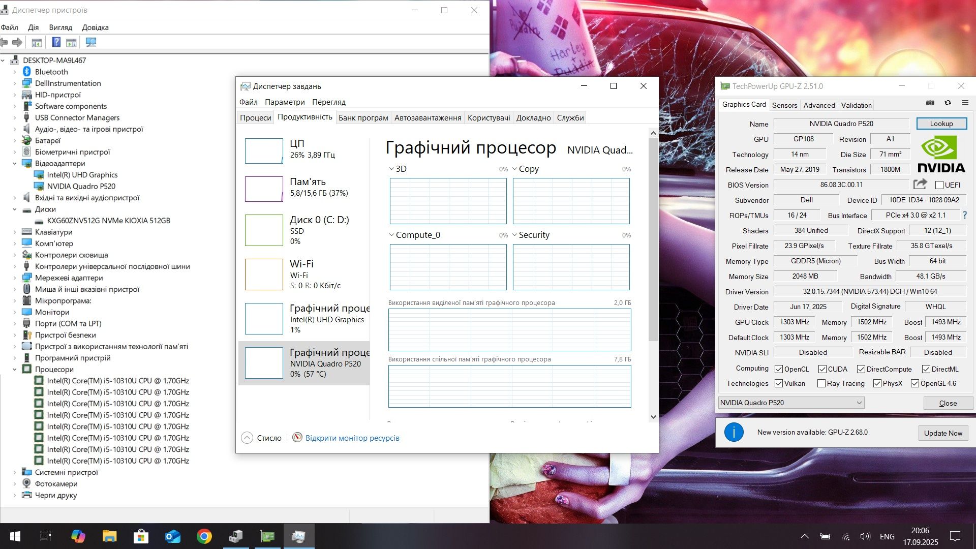Click the Bluetooth device category icon

(x=27, y=72)
